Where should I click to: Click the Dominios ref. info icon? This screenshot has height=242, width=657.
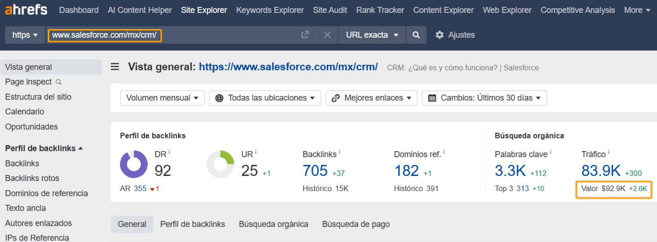[444, 152]
